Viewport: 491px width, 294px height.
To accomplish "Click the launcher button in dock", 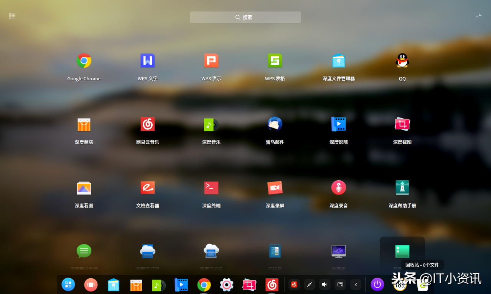I will 68,284.
